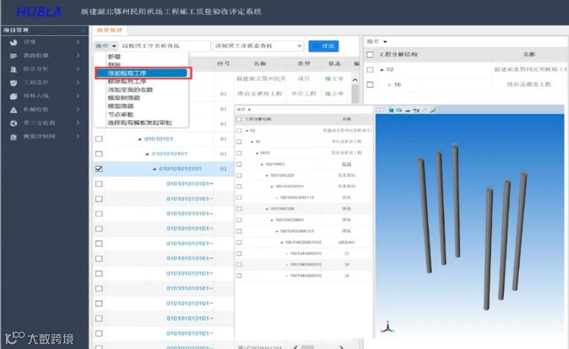The image size is (569, 349).
Task: Click the table scroll-up arrow
Action: (355, 80)
